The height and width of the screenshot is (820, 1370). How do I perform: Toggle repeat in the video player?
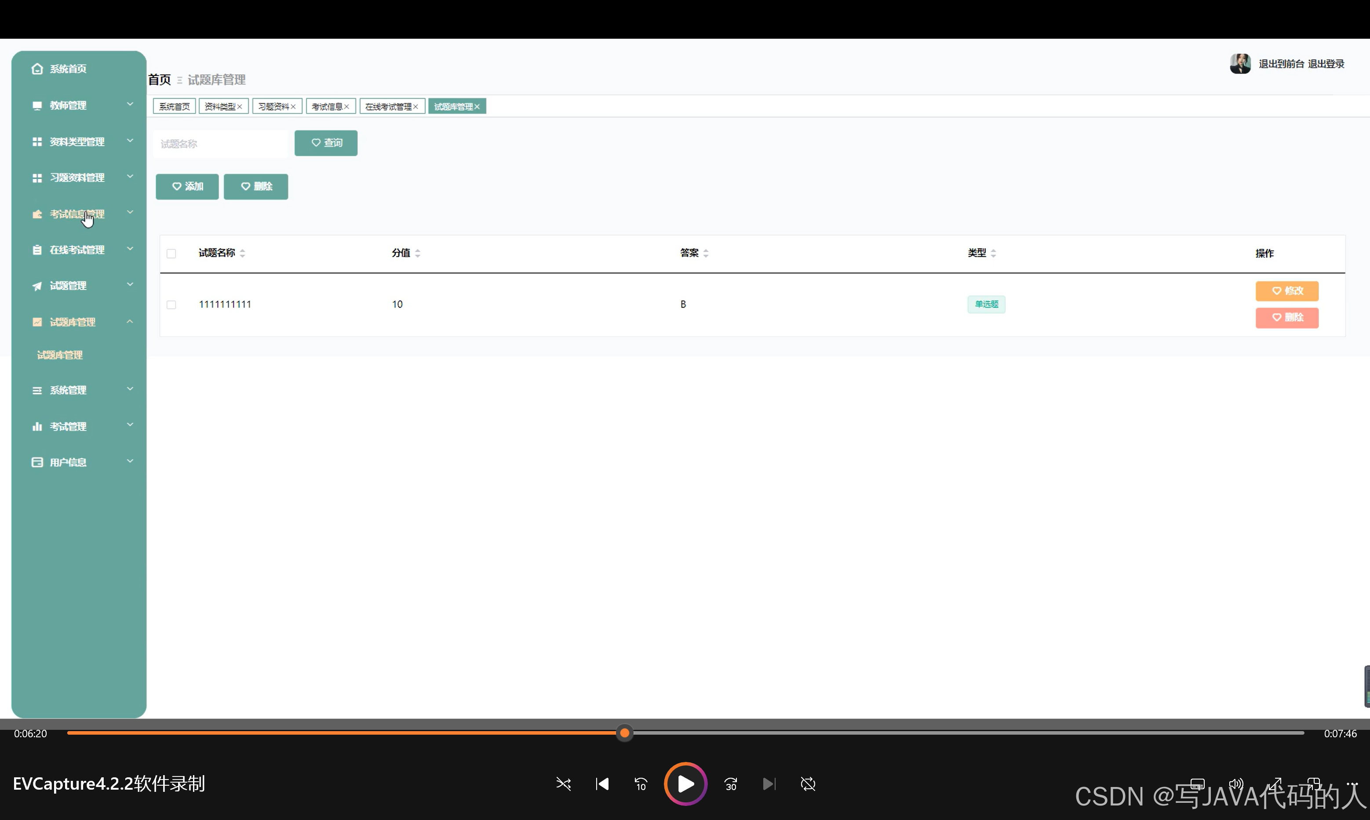808,783
